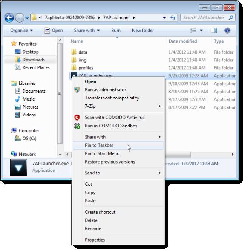Open the Pictures library

click(31, 107)
